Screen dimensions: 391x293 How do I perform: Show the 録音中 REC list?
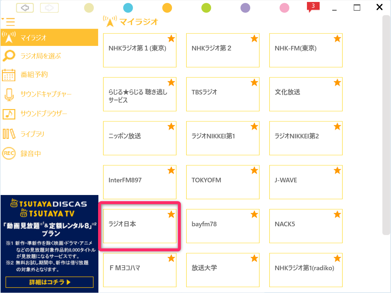9,153
